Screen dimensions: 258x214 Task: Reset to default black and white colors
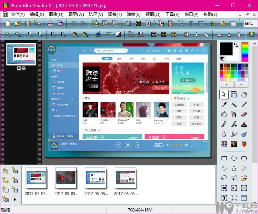coord(222,58)
